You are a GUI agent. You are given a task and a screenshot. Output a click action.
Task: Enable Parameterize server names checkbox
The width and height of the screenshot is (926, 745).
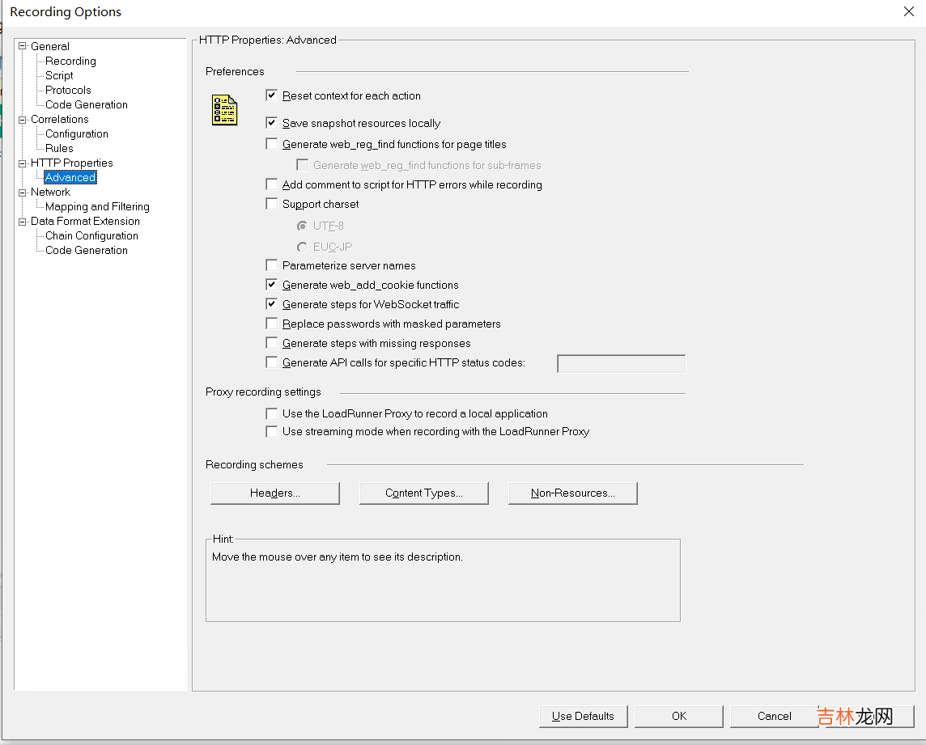(272, 265)
